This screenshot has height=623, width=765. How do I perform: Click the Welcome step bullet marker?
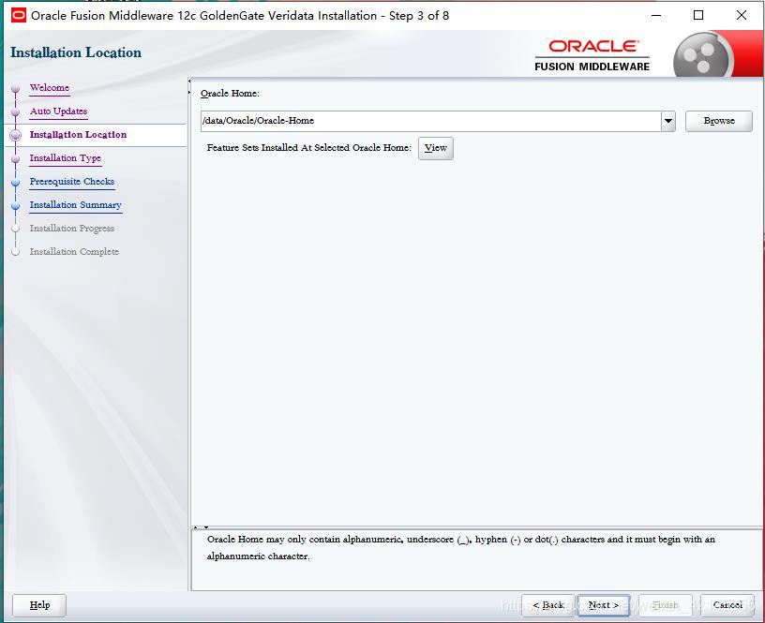(x=16, y=88)
